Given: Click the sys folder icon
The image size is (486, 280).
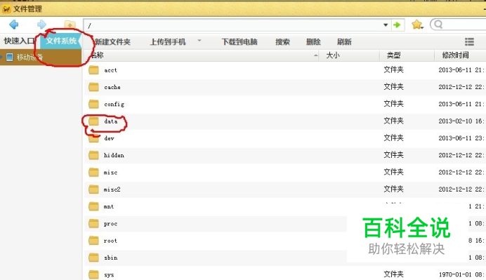Looking at the screenshot, I should 93,274.
